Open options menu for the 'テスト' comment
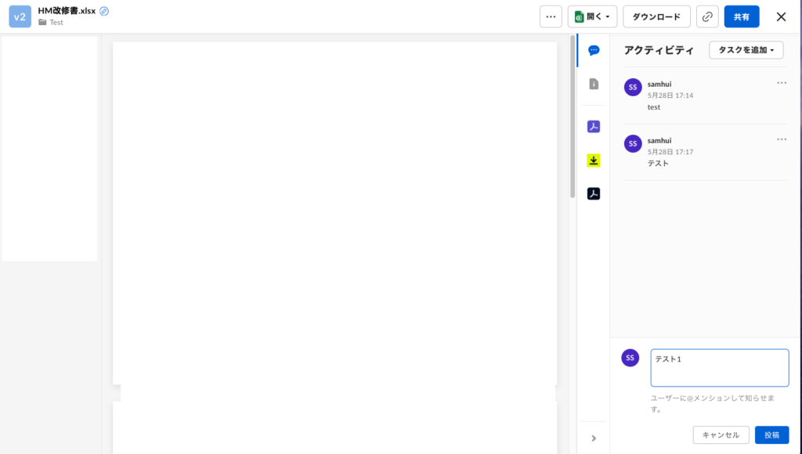This screenshot has height=454, width=802. [781, 139]
